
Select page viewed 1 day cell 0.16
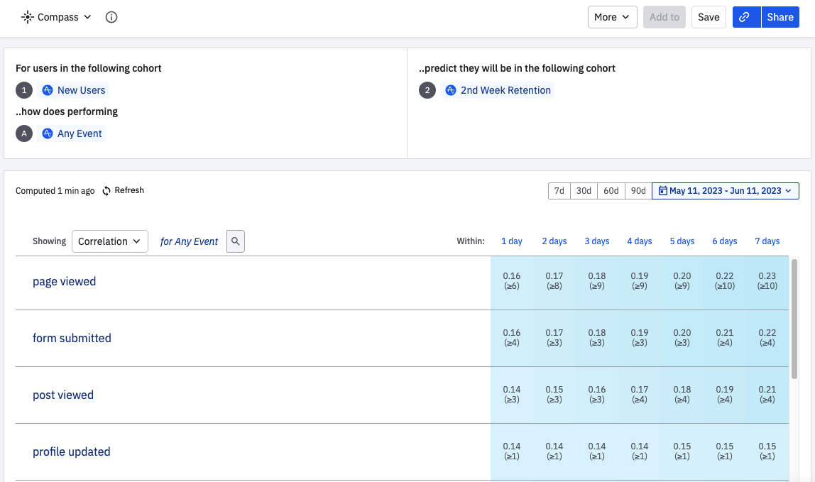(x=511, y=281)
